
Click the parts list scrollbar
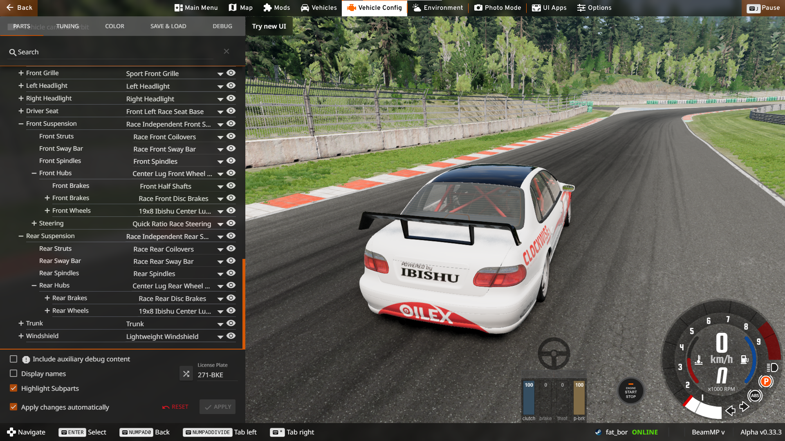pyautogui.click(x=244, y=304)
